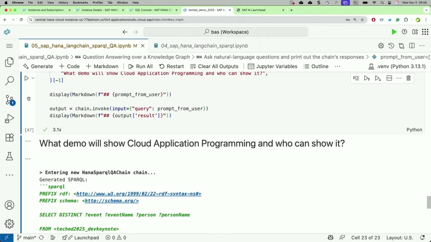
Task: Open the nine-dot apps grid icon
Action: 425,32
